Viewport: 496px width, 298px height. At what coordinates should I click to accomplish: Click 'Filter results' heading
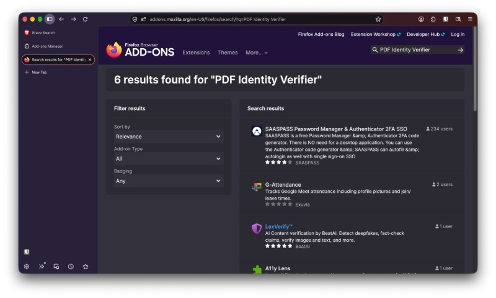(x=130, y=108)
